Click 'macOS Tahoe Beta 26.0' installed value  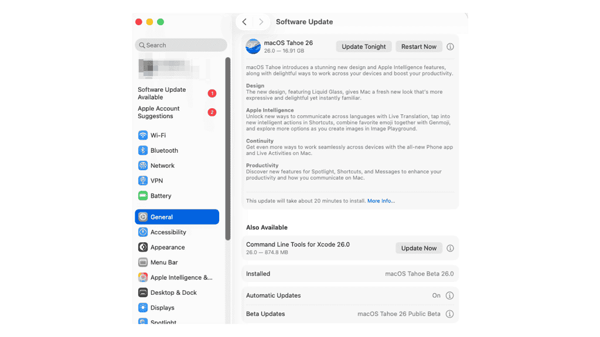[x=420, y=274]
